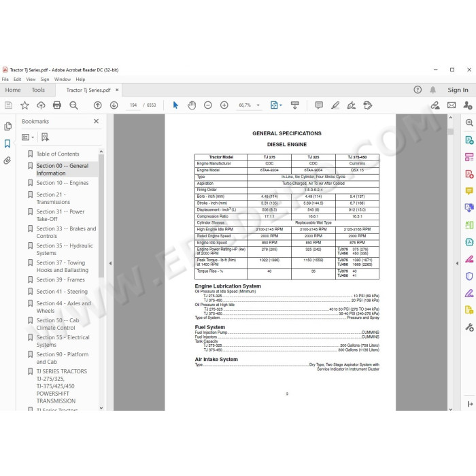
Task: Open the Table of Contents bookmark
Action: point(58,154)
